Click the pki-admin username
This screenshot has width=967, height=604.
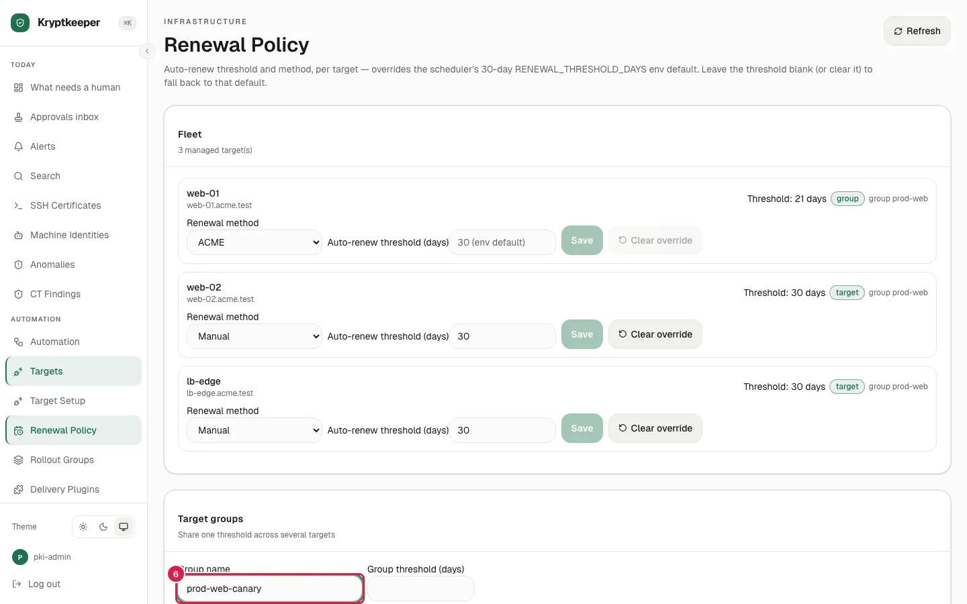click(x=52, y=557)
